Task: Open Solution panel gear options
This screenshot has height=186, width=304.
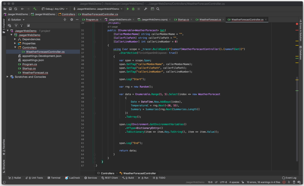Action: click(72, 20)
